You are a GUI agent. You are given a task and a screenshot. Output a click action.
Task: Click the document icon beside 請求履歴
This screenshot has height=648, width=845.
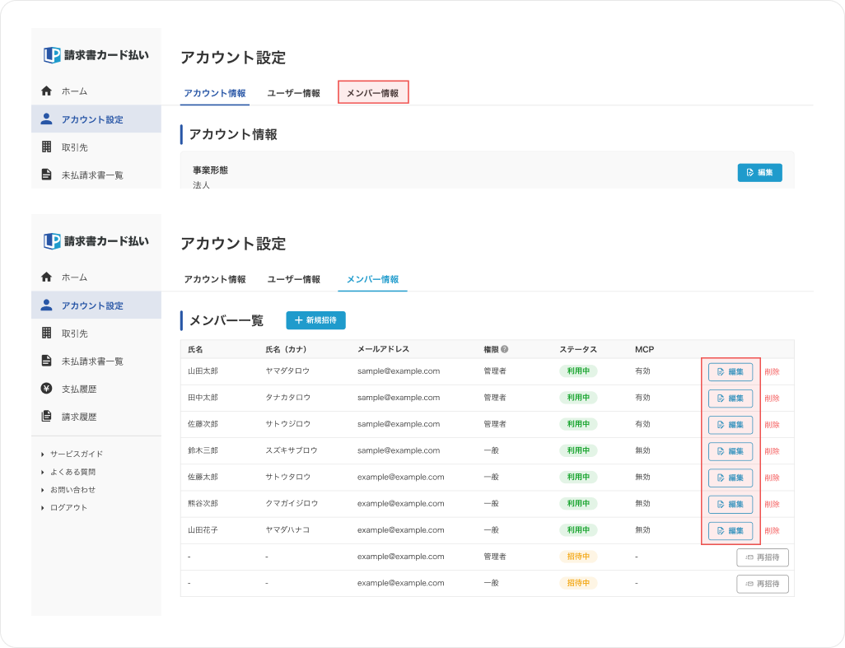(46, 416)
